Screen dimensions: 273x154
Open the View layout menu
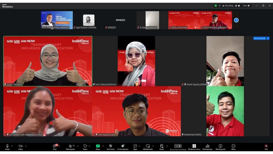pyautogui.click(x=246, y=6)
